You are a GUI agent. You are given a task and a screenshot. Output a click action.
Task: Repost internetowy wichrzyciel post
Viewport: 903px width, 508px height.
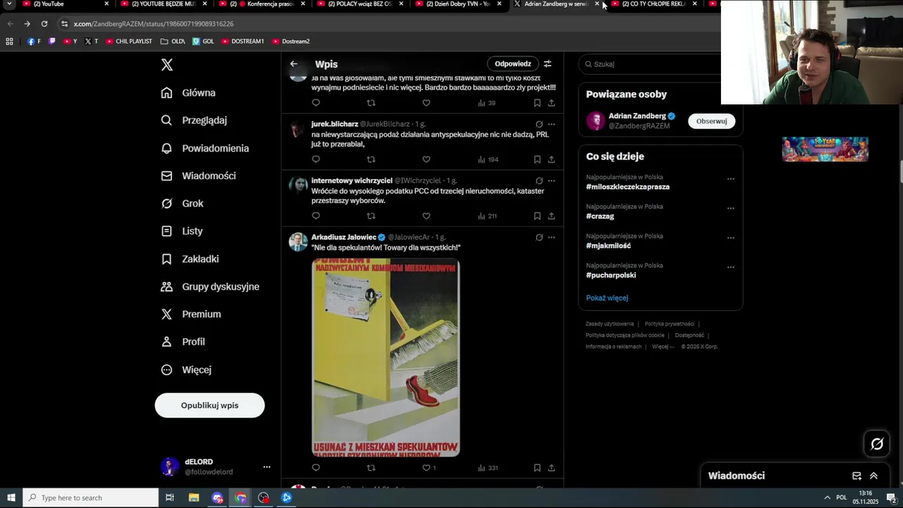pyautogui.click(x=371, y=216)
